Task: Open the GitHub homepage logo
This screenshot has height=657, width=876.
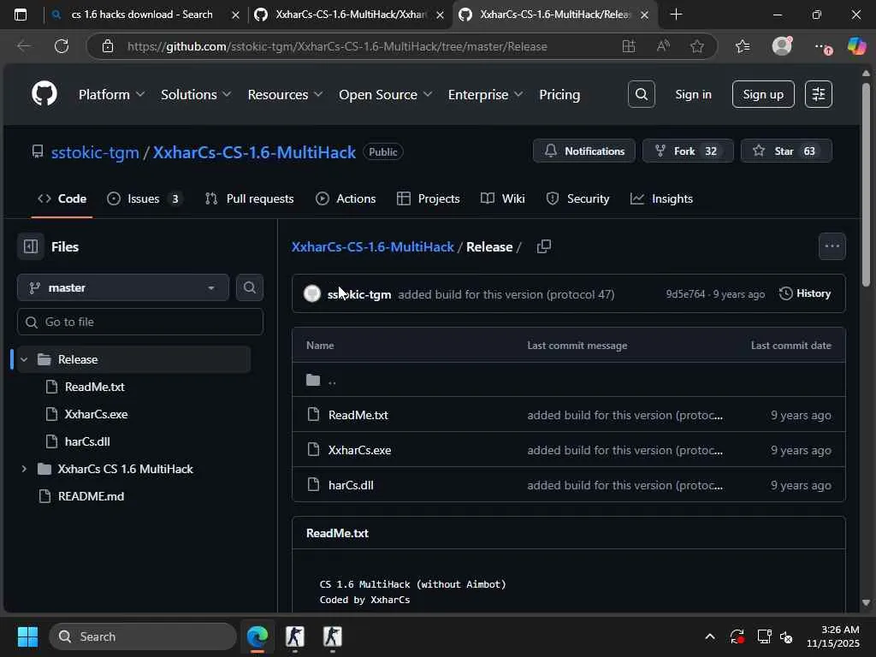Action: click(x=44, y=94)
